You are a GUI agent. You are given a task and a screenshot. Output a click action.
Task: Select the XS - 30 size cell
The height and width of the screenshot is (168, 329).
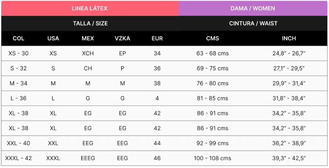coord(19,53)
